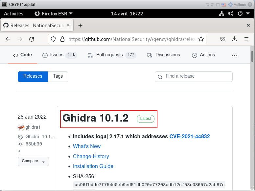Go back using the browser back arrow

point(8,39)
